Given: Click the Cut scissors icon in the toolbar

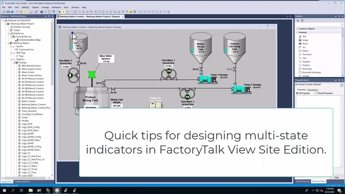Looking at the screenshot, I should point(67,12).
